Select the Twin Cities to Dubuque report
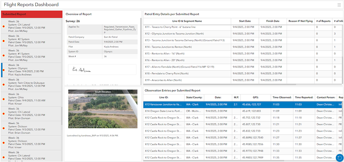The width and height of the screenshot is (344, 162). [32, 85]
